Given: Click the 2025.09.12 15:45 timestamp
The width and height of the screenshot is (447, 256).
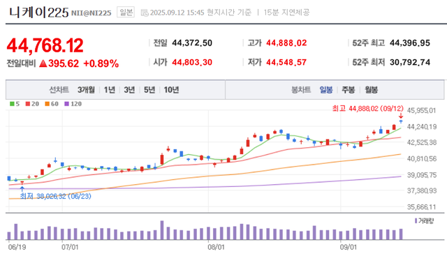Looking at the screenshot, I should pyautogui.click(x=177, y=13).
